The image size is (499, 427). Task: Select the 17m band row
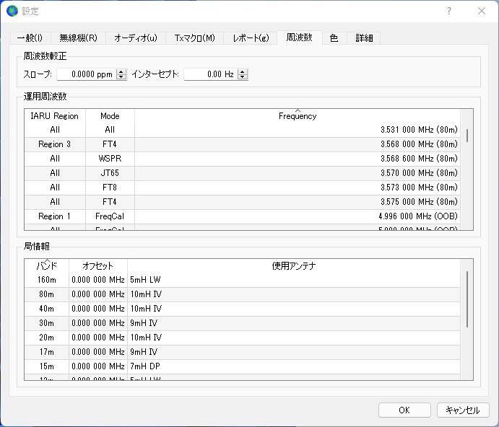click(x=243, y=352)
